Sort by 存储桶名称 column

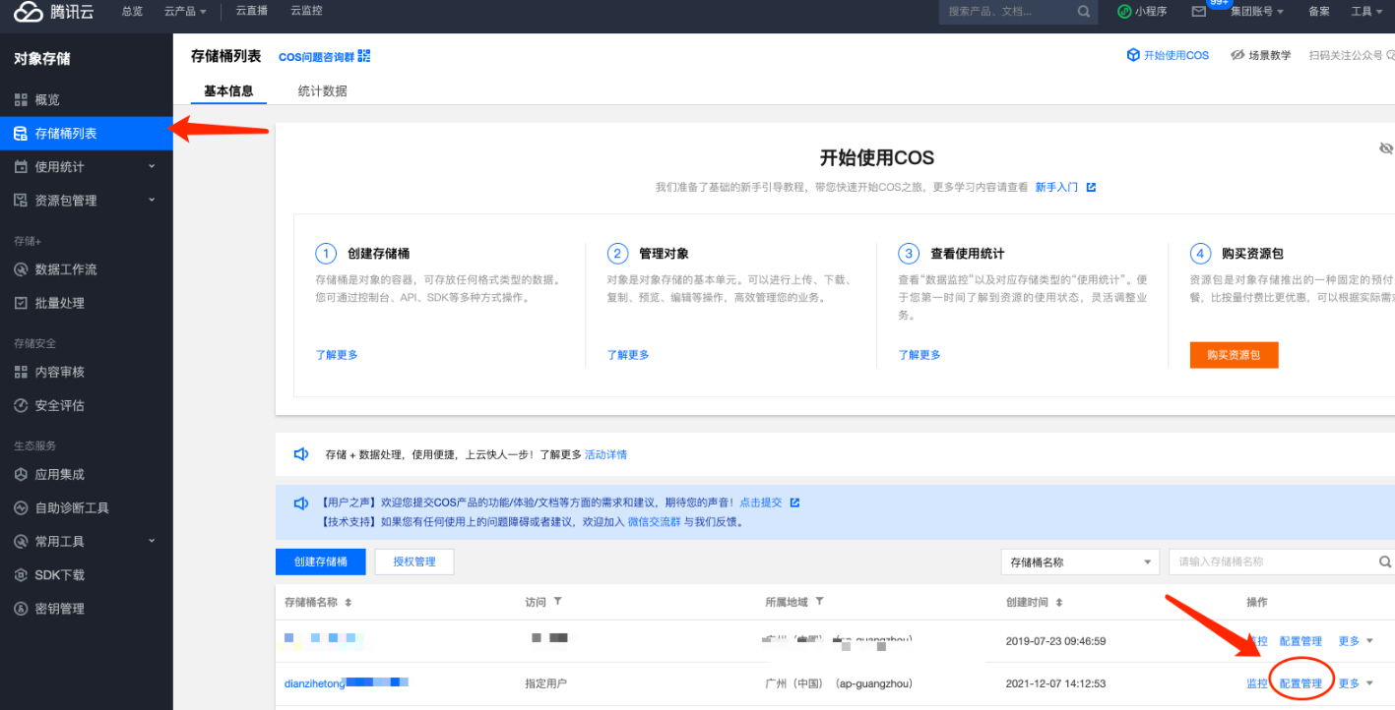click(348, 602)
